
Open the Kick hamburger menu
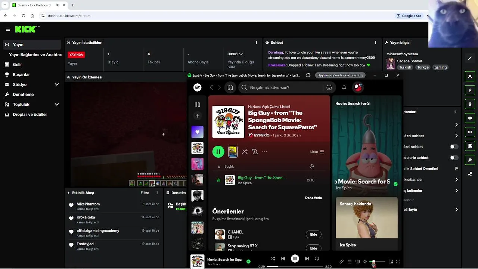coord(8,29)
